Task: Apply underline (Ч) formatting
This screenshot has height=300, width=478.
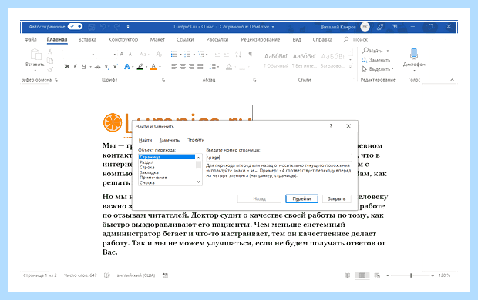Action: tap(84, 67)
